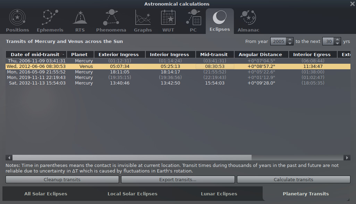This screenshot has width=356, height=204.
Task: Click Export transits button
Action: tap(178, 179)
